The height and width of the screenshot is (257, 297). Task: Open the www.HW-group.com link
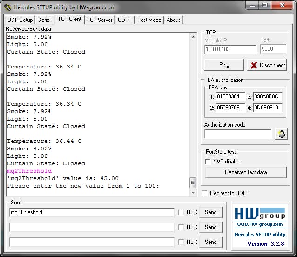point(260,224)
